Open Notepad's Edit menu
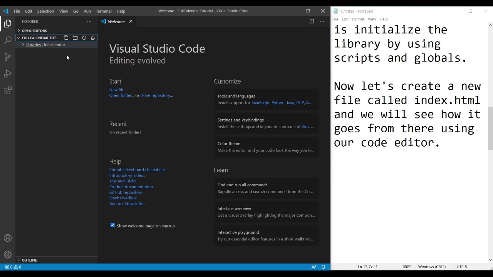 point(345,19)
